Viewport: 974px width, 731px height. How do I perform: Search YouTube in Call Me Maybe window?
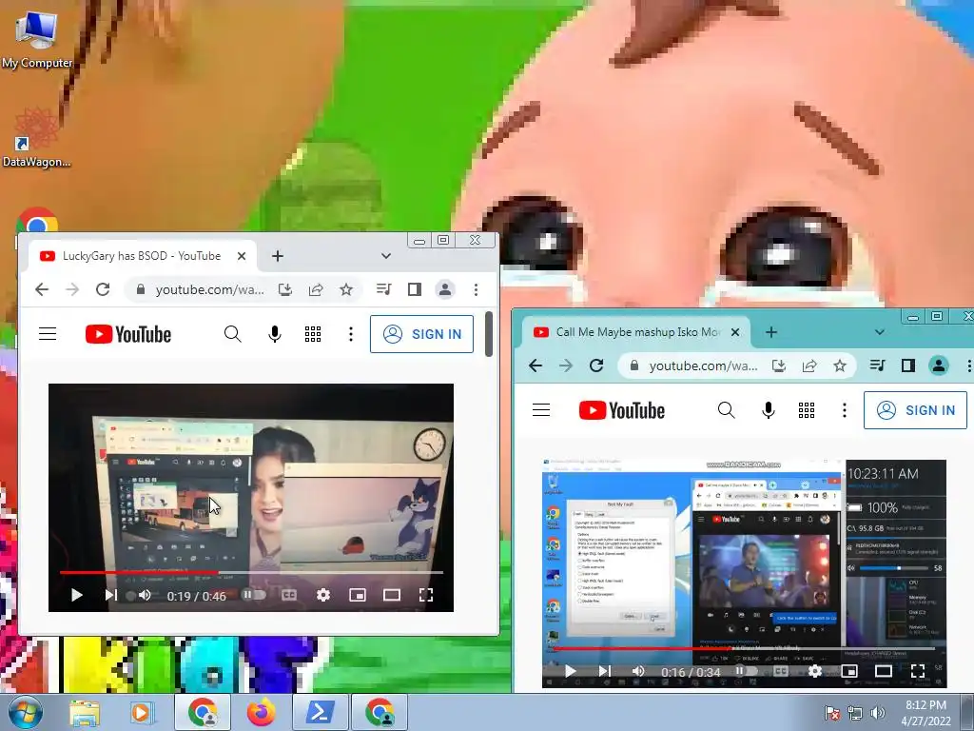(x=726, y=410)
